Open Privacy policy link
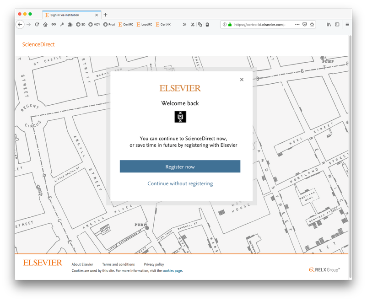The height and width of the screenshot is (301, 367). [154, 264]
